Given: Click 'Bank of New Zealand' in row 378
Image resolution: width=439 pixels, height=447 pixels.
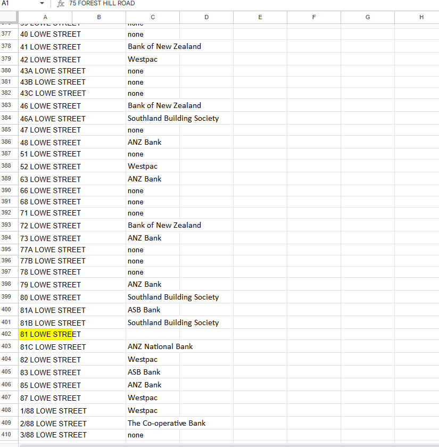Looking at the screenshot, I should tap(164, 46).
